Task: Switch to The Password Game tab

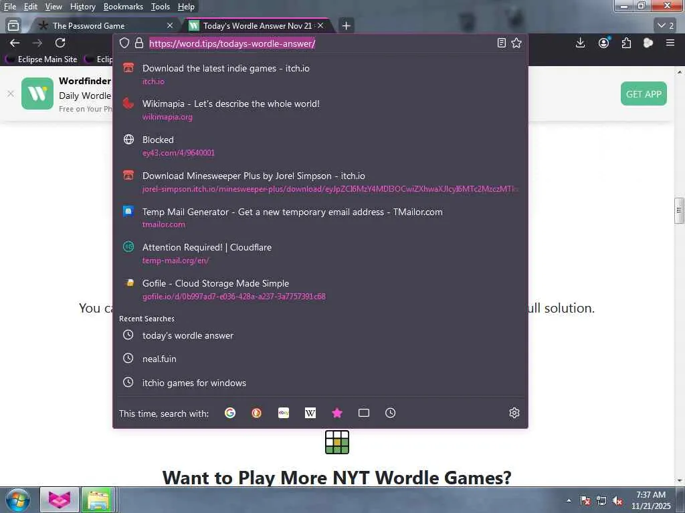Action: click(x=105, y=26)
